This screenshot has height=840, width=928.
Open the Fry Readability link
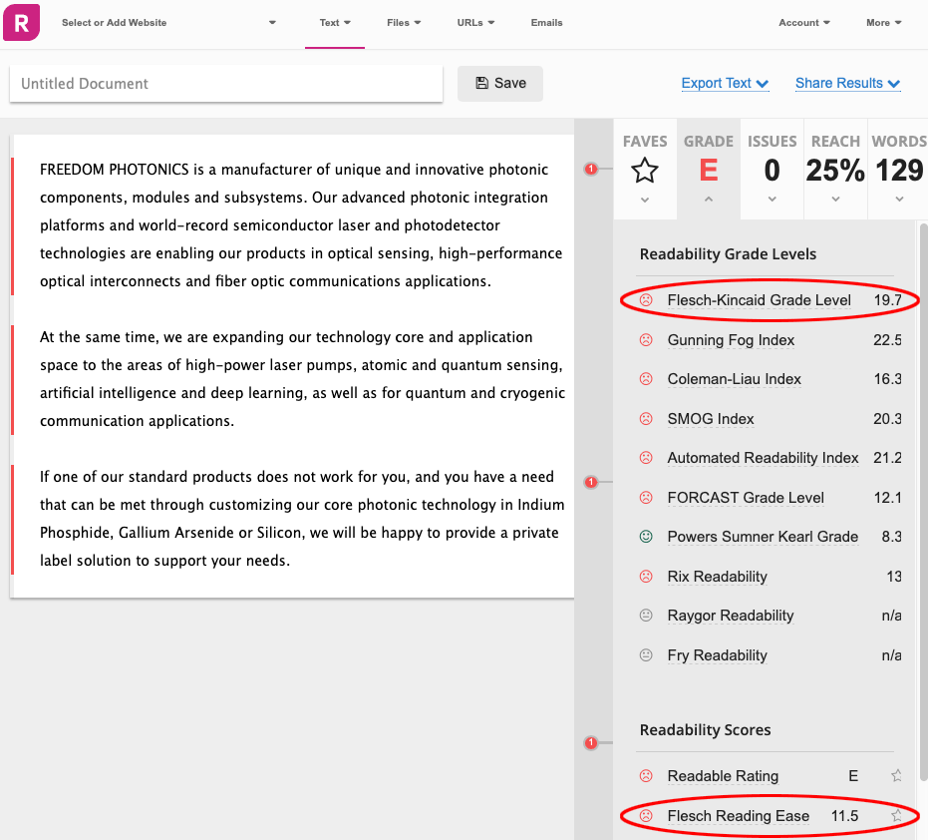(718, 655)
